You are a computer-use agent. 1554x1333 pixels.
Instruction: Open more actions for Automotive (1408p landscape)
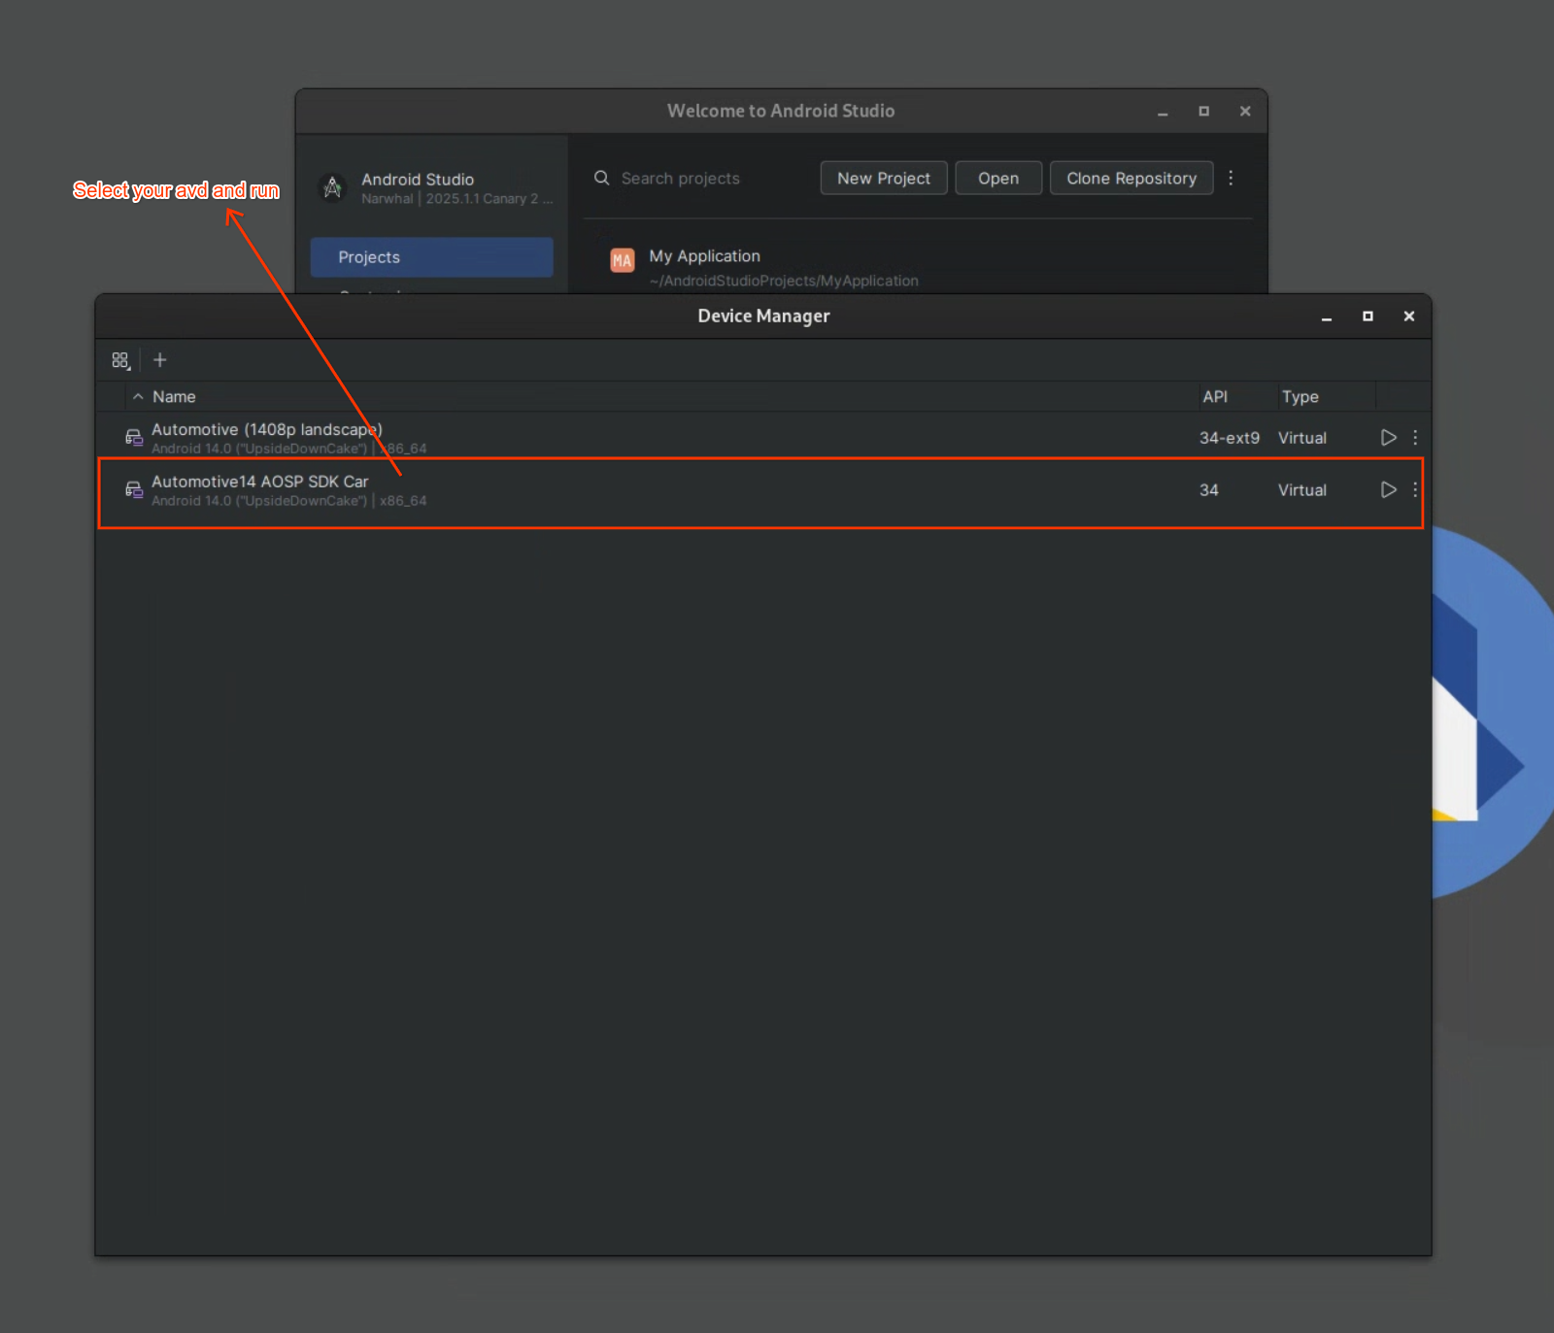coord(1415,438)
